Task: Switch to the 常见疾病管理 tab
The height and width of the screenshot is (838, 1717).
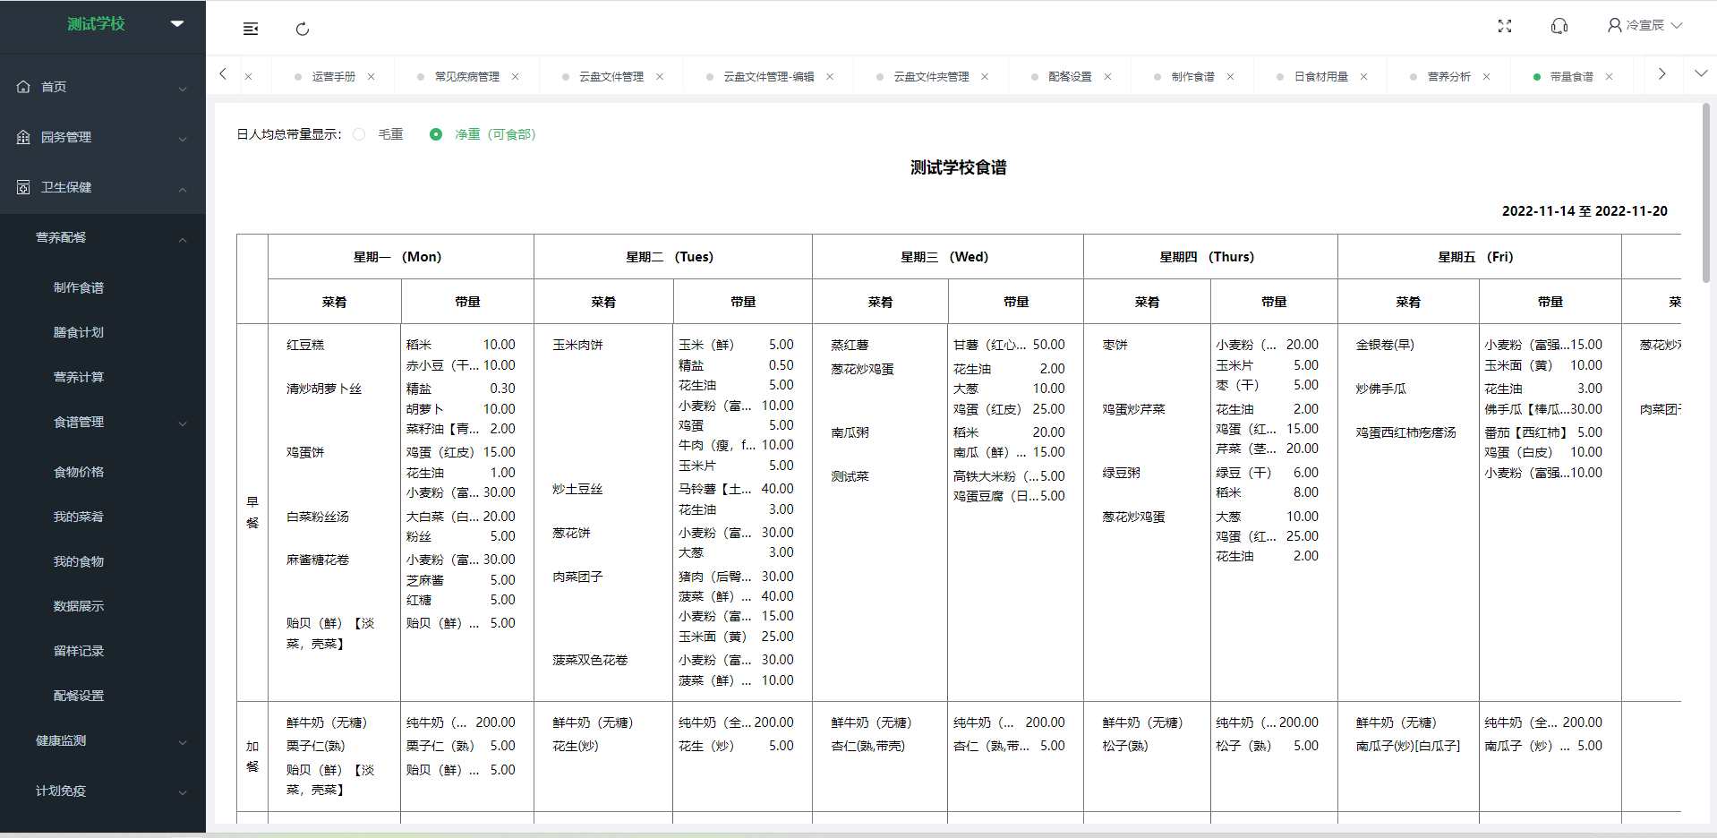Action: [466, 77]
